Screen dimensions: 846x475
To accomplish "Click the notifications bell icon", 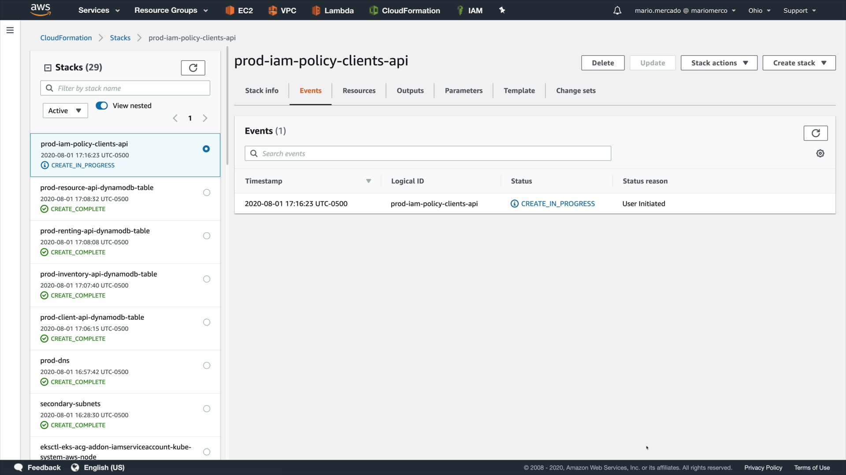I will pos(617,11).
